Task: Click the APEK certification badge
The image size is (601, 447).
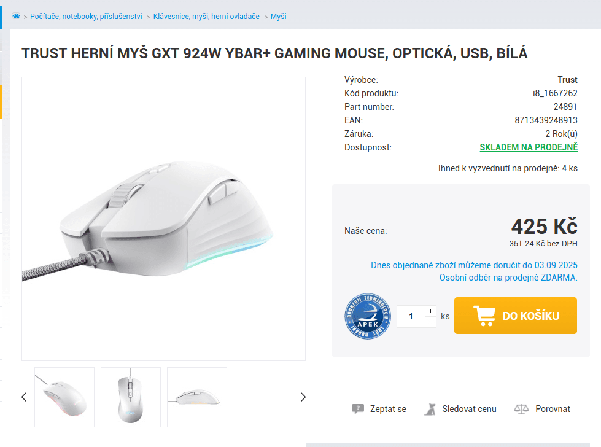Action: (x=368, y=316)
